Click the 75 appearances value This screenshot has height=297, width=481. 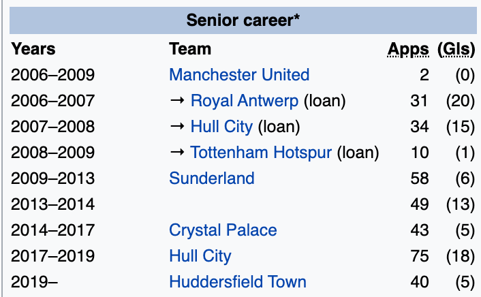click(420, 256)
